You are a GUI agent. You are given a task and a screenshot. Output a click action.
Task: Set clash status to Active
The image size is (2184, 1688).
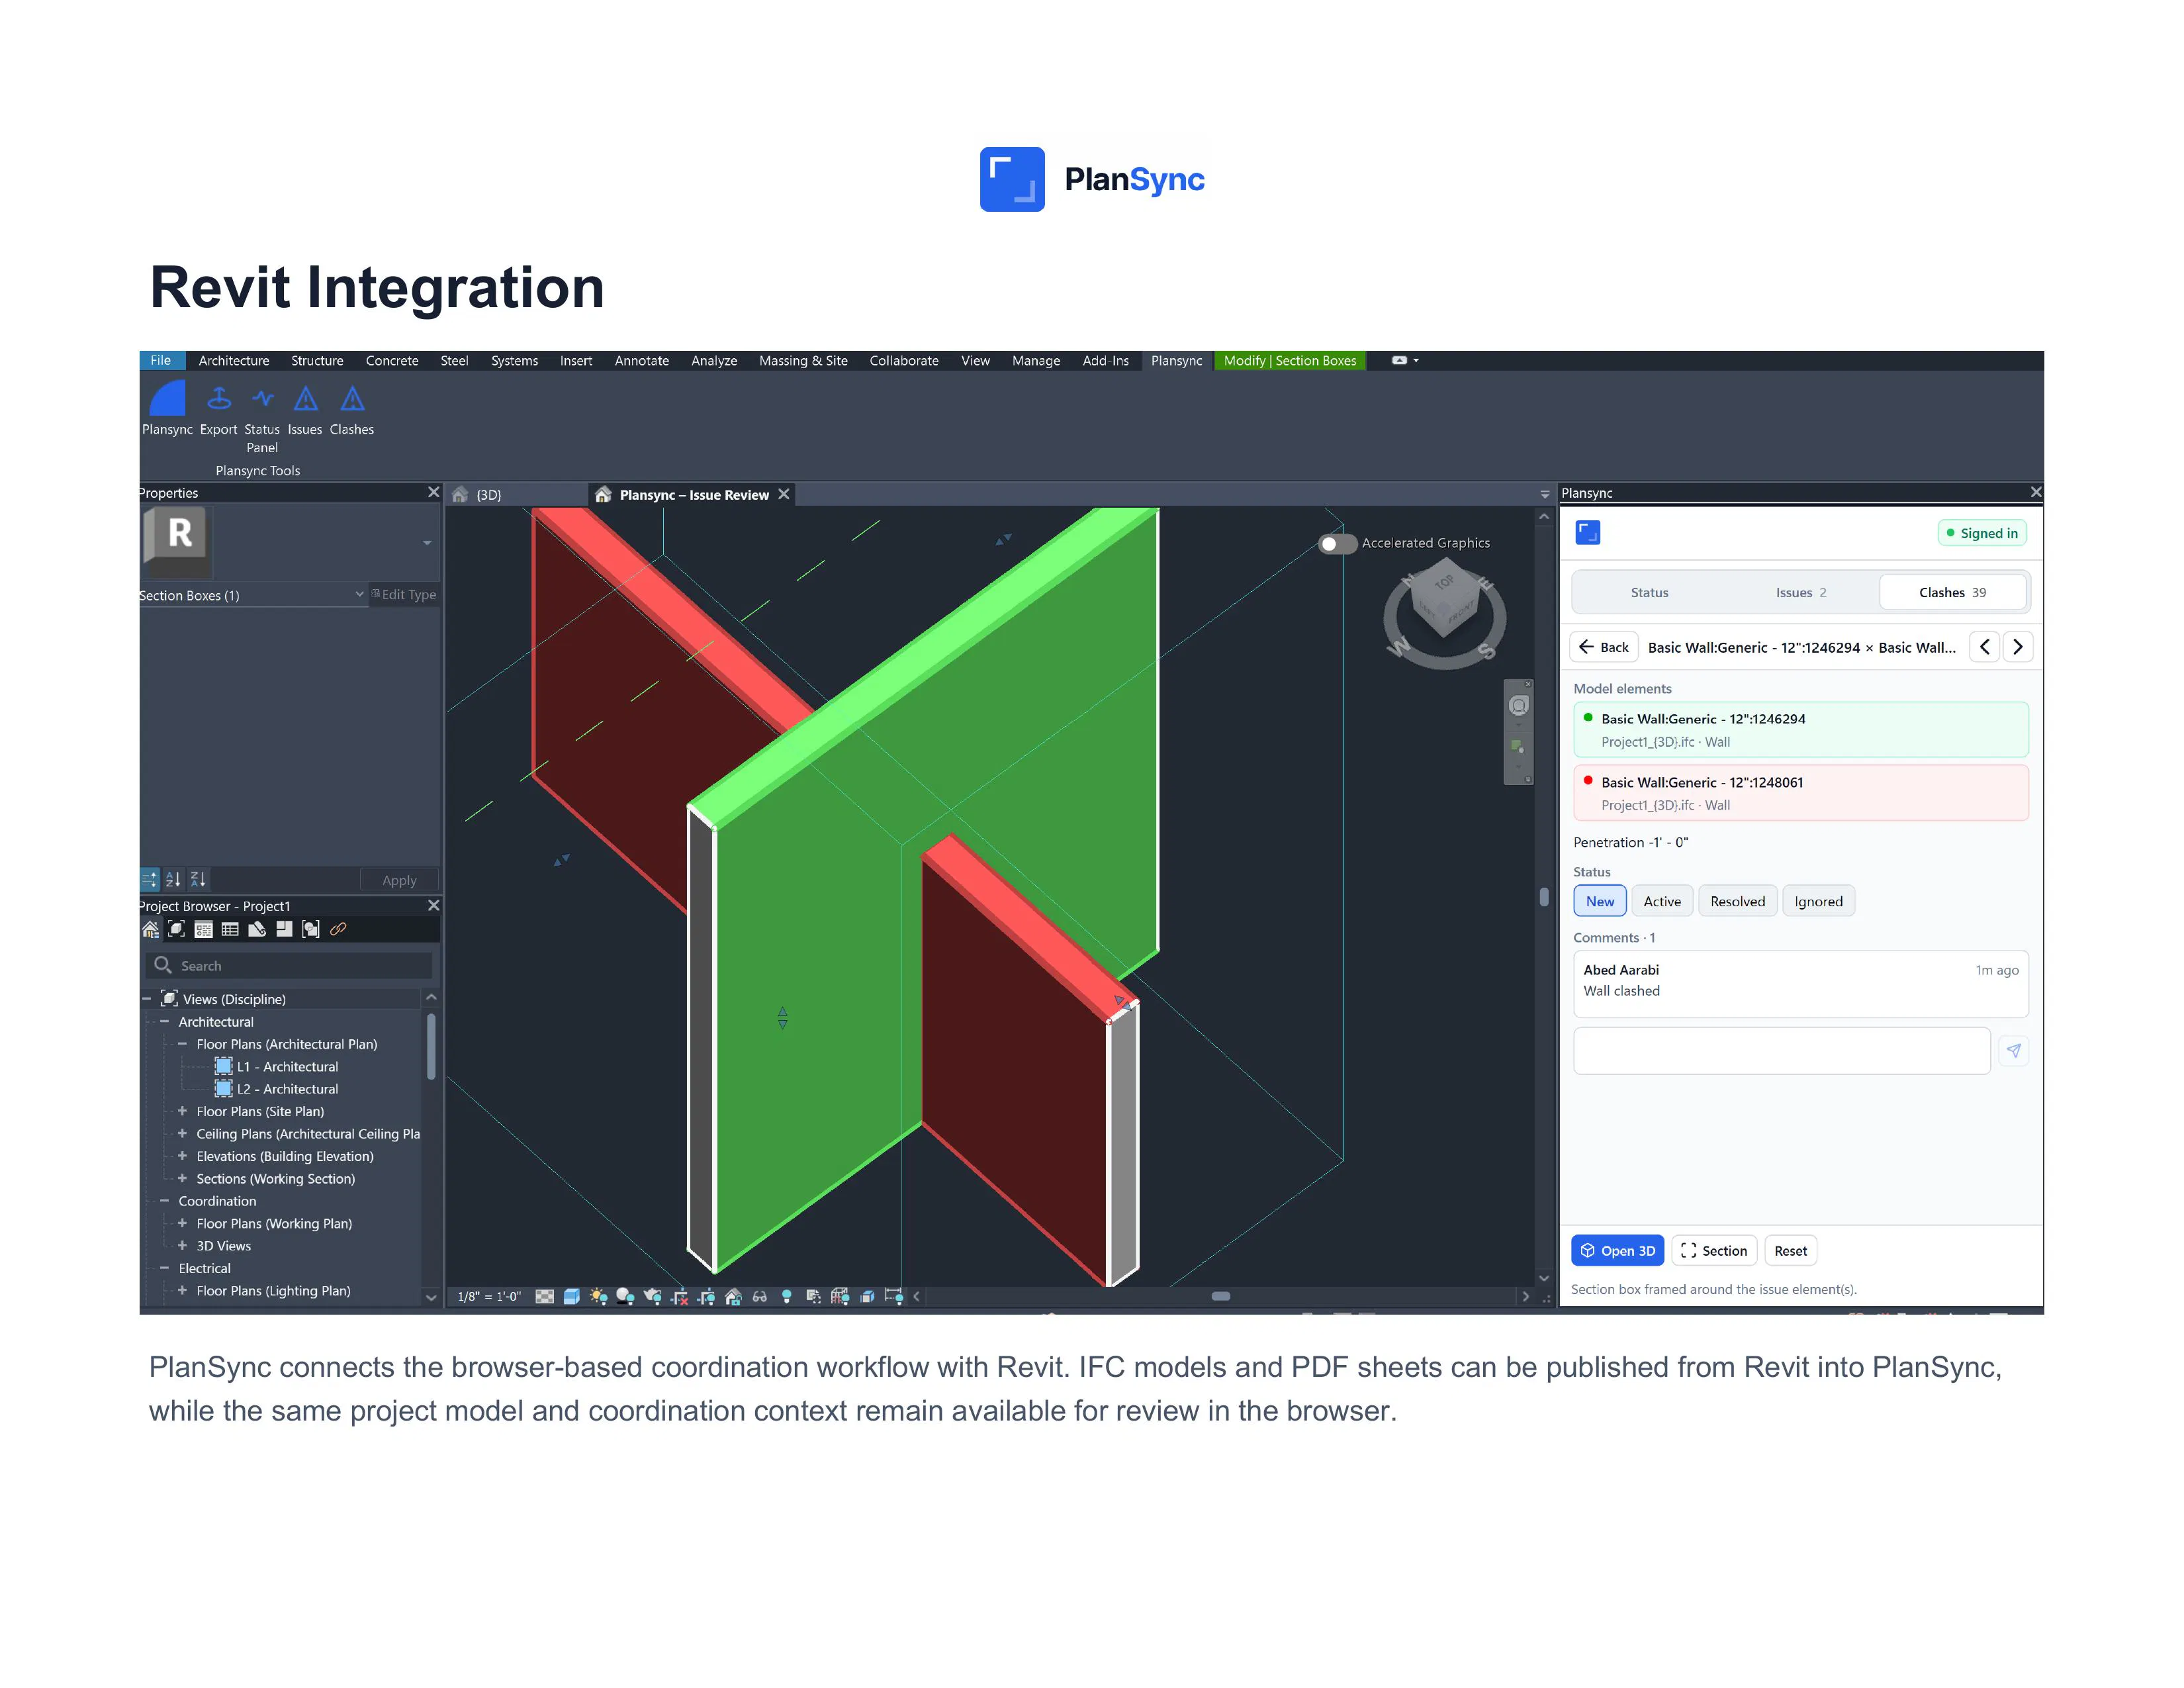tap(1662, 901)
